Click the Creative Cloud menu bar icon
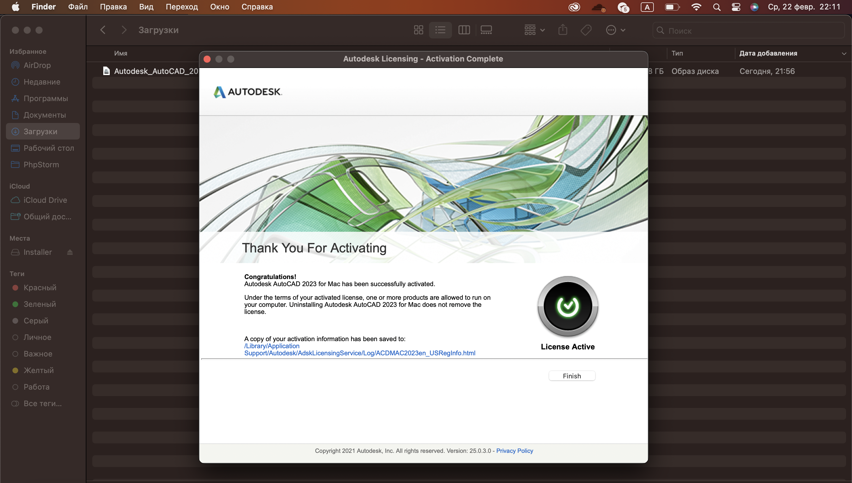This screenshot has width=852, height=483. pyautogui.click(x=574, y=7)
